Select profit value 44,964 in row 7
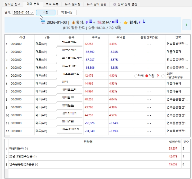 click(89, 92)
